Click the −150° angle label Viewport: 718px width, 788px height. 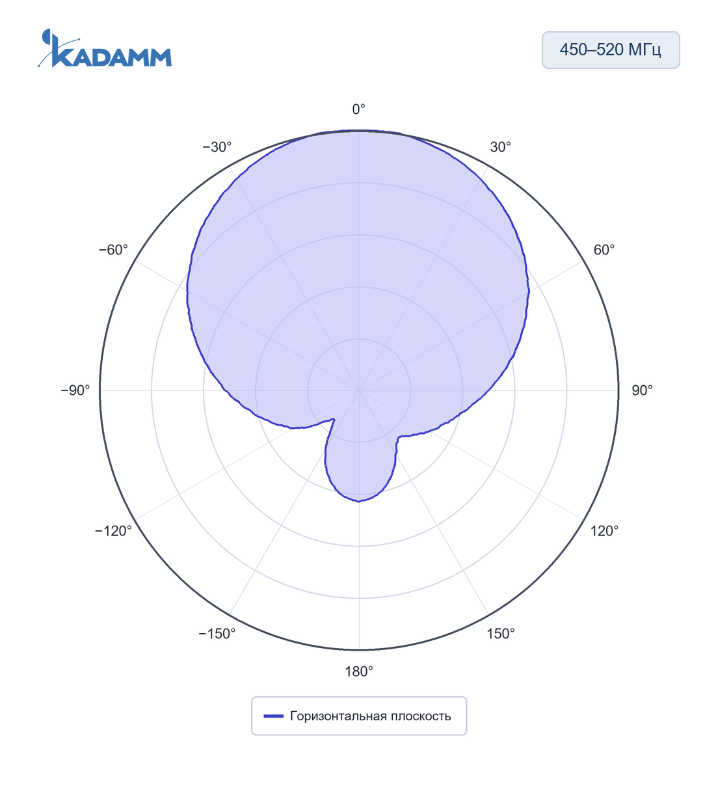click(x=217, y=634)
